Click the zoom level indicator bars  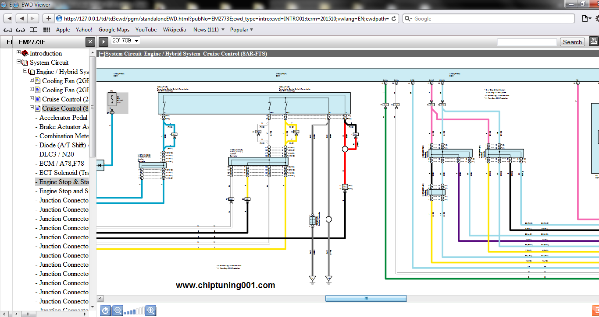(134, 311)
